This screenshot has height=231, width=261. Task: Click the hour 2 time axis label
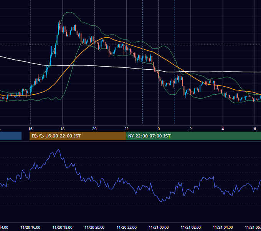tap(191, 129)
